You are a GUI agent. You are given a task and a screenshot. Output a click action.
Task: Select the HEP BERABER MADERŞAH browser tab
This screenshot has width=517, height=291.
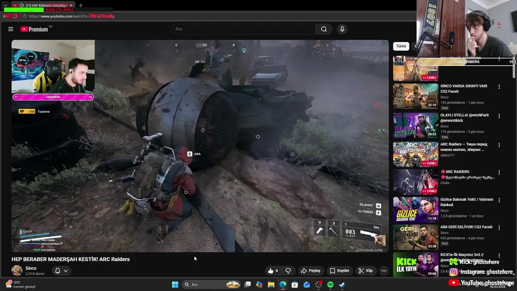coord(42,6)
